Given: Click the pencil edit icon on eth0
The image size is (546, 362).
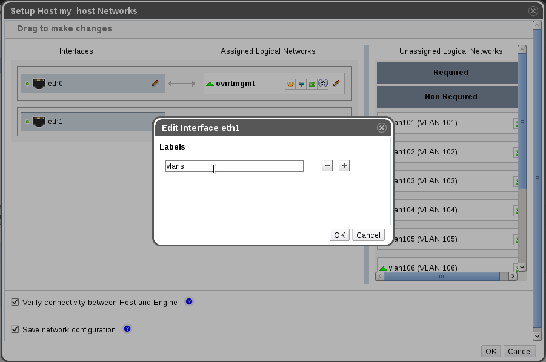Looking at the screenshot, I should point(155,83).
